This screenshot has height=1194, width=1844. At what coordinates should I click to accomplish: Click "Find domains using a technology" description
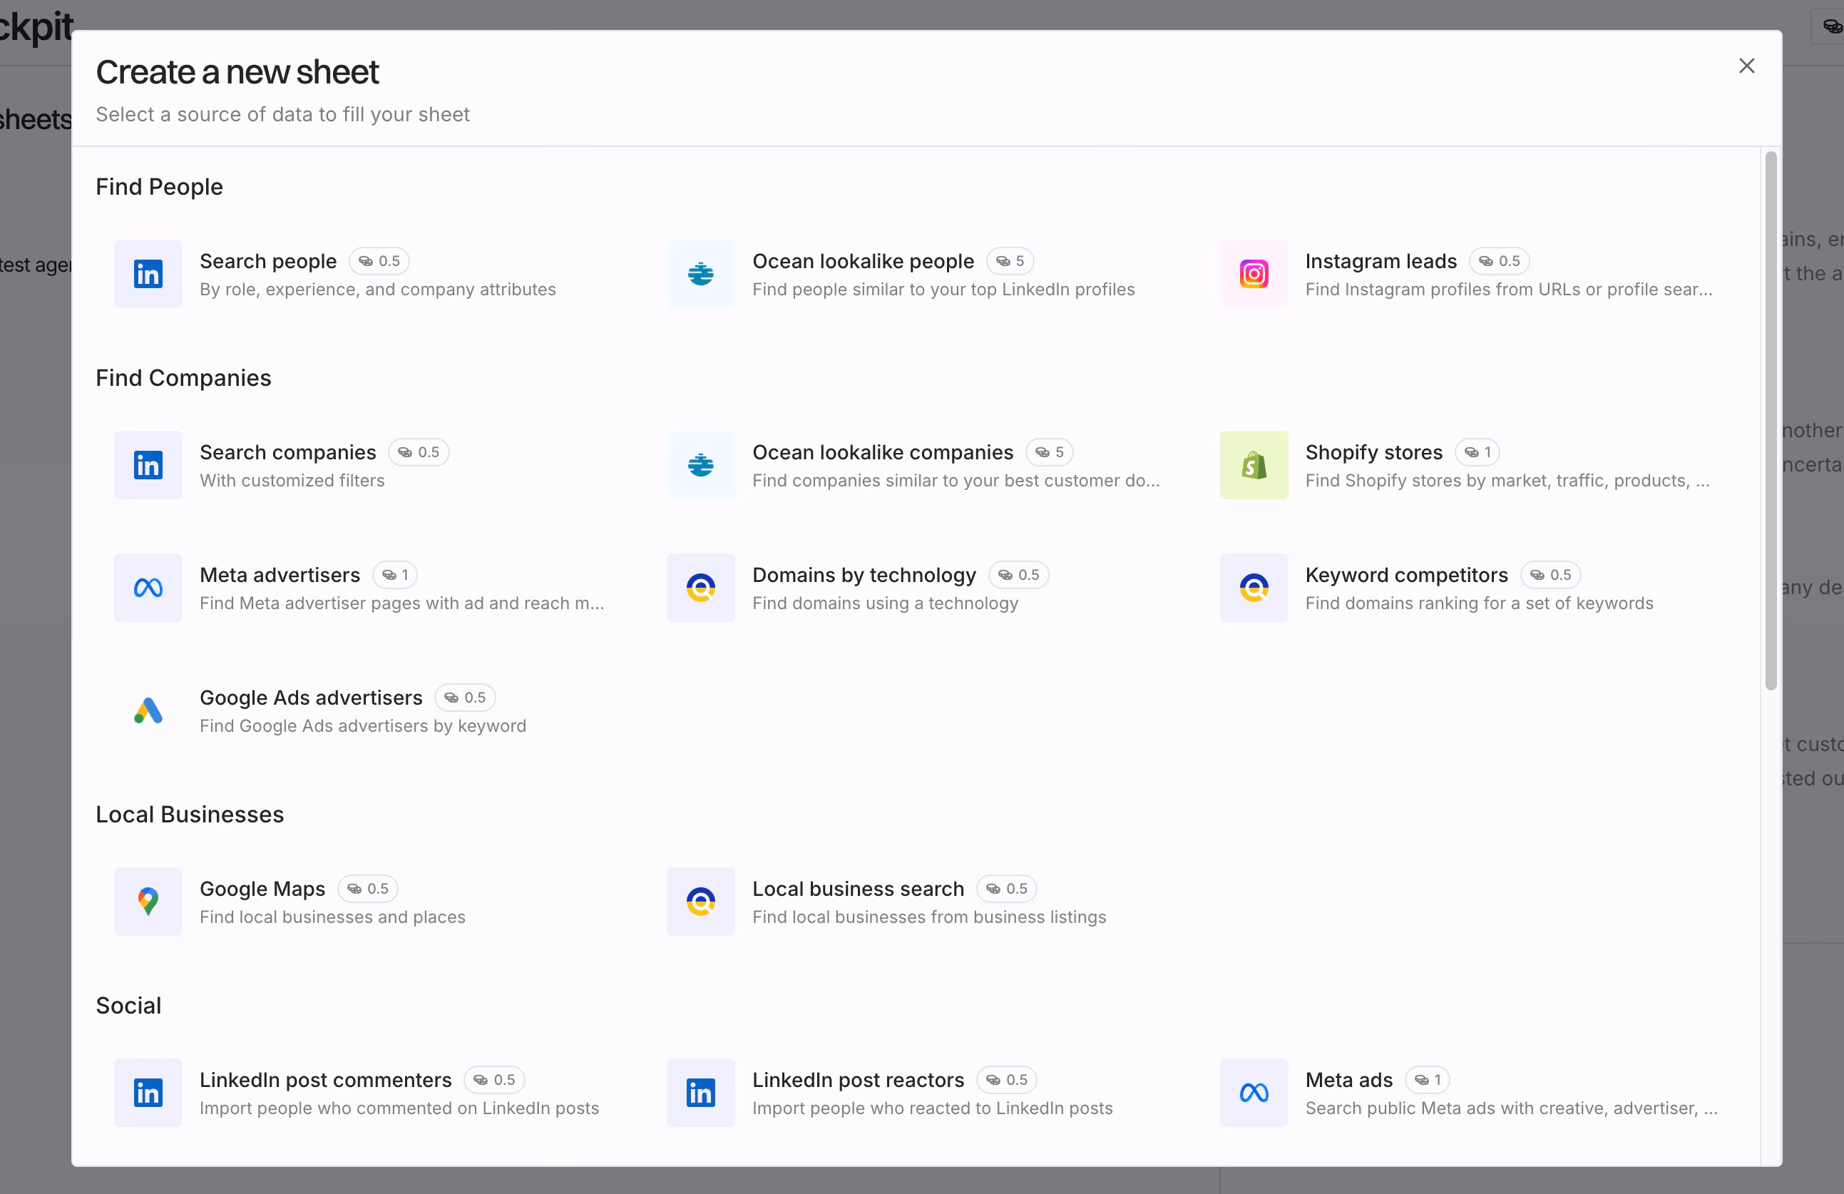pyautogui.click(x=886, y=603)
